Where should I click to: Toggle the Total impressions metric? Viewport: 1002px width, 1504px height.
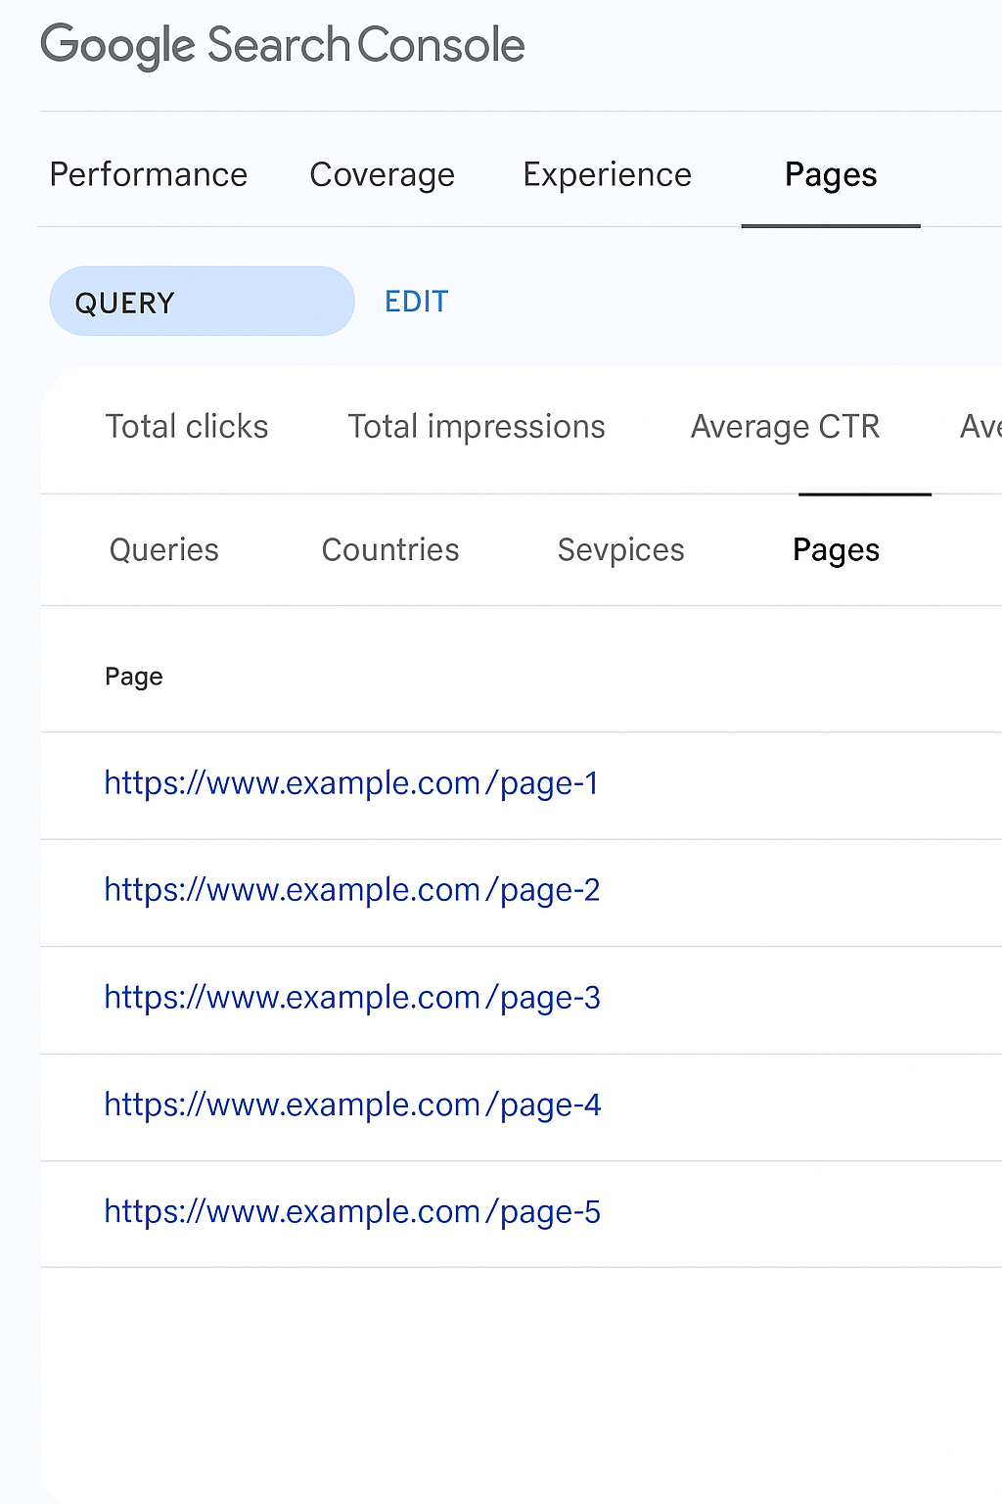(x=477, y=427)
